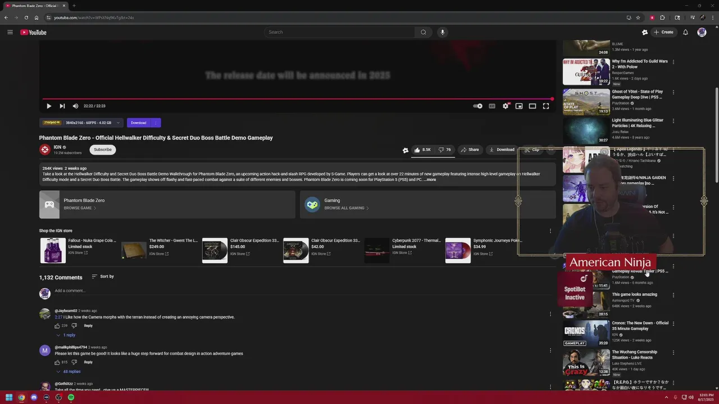This screenshot has width=719, height=404.
Task: Open Spotify from taskbar
Action: pos(71,397)
